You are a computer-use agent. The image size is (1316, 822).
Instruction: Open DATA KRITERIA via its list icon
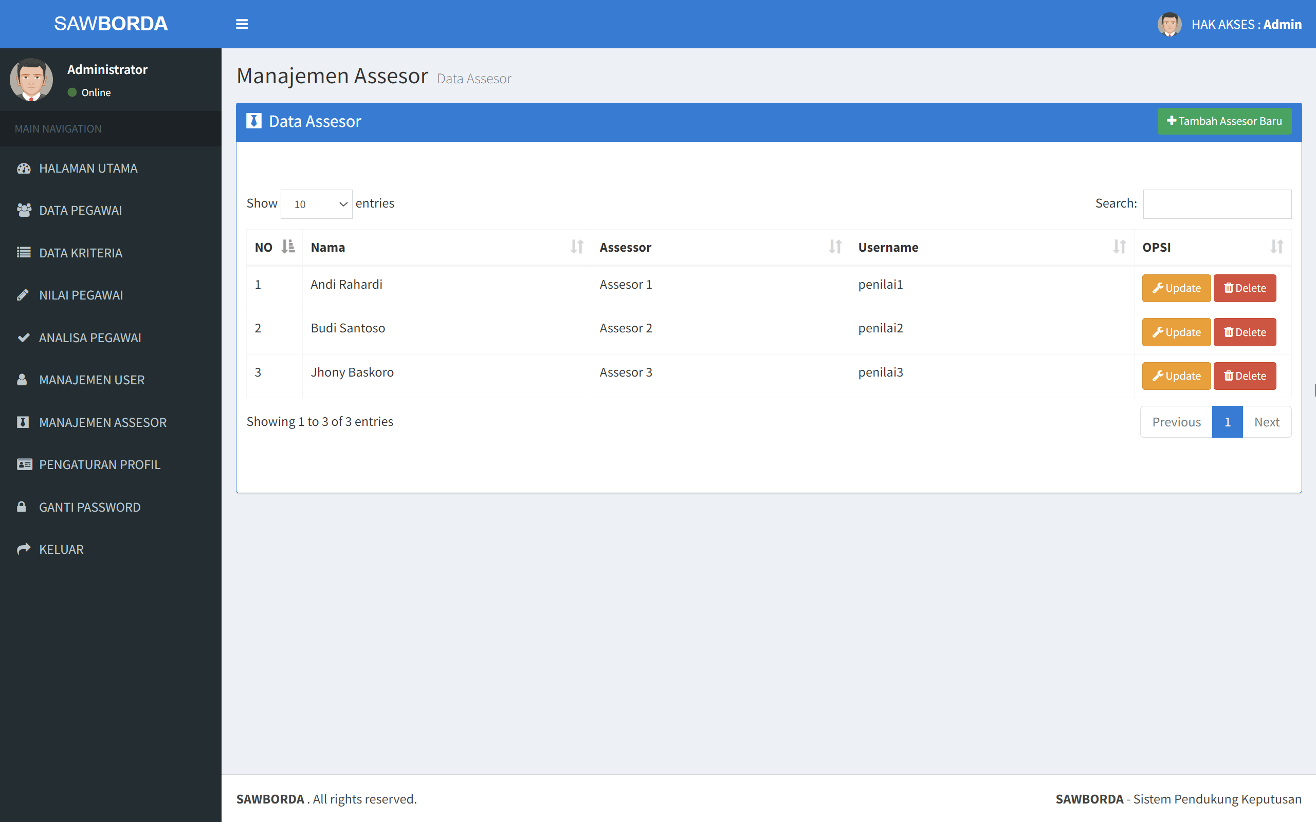click(24, 252)
